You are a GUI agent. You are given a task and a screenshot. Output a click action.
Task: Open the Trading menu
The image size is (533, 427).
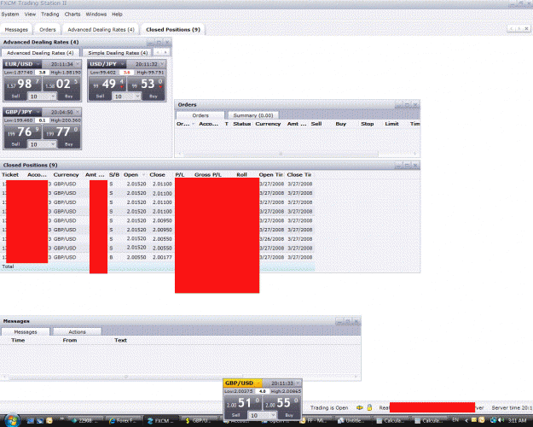(50, 15)
